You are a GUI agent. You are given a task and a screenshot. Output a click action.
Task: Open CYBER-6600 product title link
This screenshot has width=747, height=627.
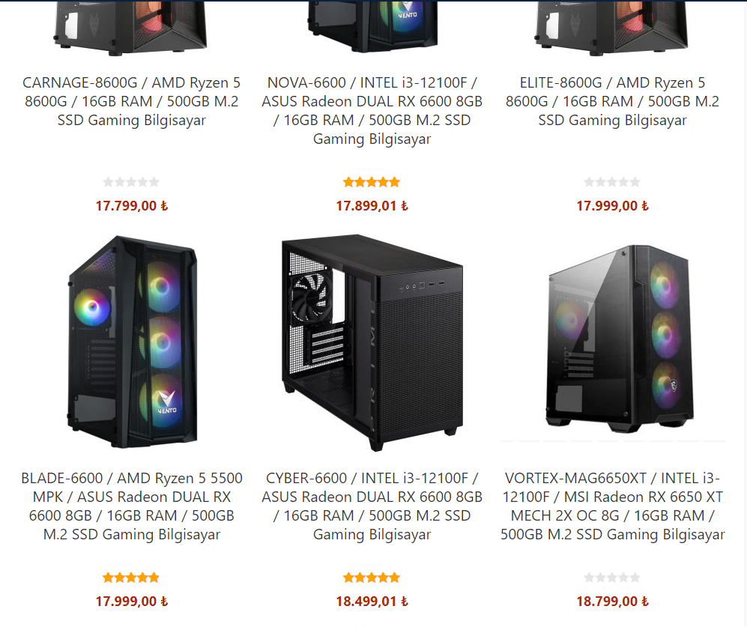click(372, 506)
